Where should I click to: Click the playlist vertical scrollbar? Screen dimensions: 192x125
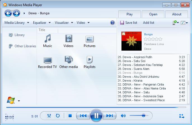click(188, 79)
